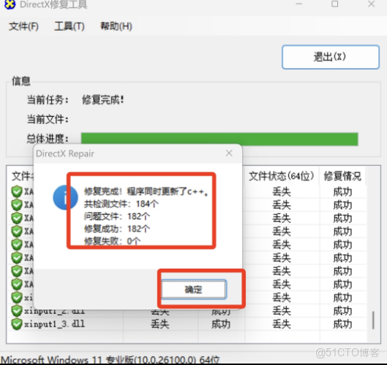387x365 pixels.
Task: Close the DirectX修复工具 main window
Action: coord(372,4)
